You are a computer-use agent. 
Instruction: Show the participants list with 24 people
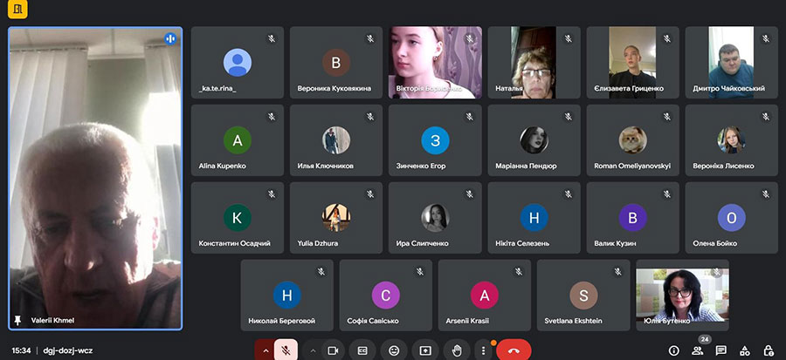(x=698, y=350)
